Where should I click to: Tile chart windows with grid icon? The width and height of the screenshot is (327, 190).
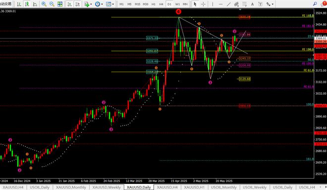pos(60,4)
